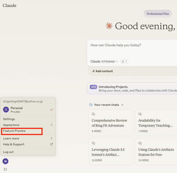Open the Professional Plan badge
177x173 pixels.
(x=158, y=14)
